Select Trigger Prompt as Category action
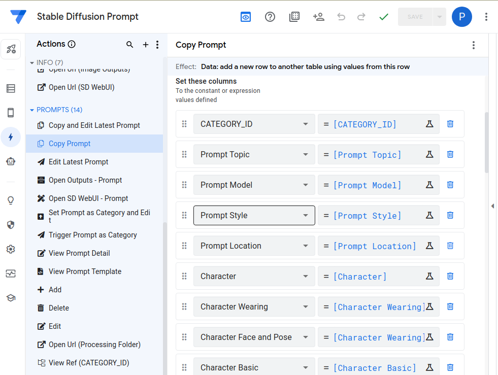 [x=94, y=235]
